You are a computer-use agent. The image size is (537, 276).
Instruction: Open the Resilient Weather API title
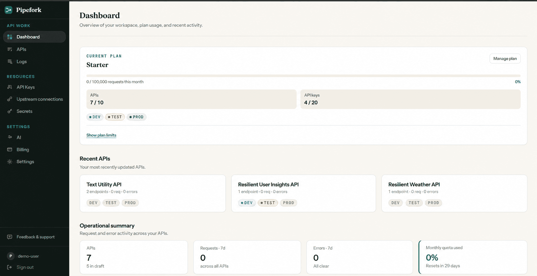[x=414, y=185]
